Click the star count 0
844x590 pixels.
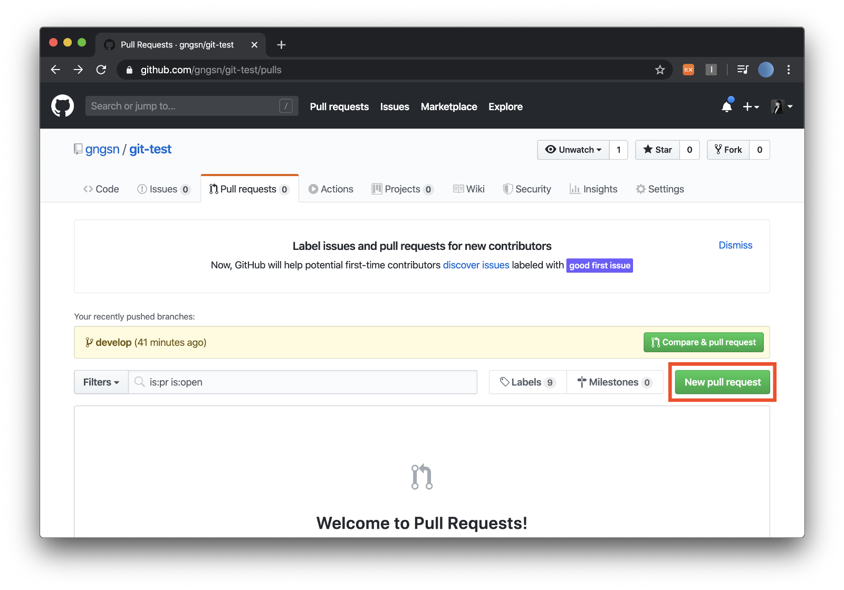[689, 150]
